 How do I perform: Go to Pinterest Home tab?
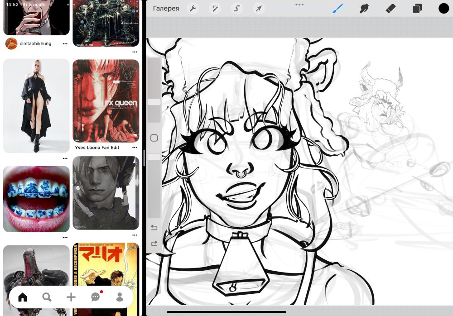tap(23, 297)
